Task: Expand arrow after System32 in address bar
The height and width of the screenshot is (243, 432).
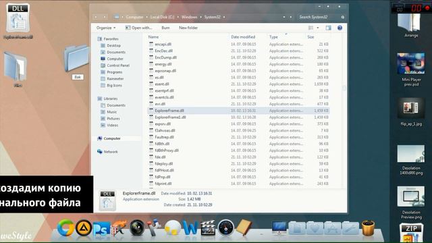Action: coord(224,17)
